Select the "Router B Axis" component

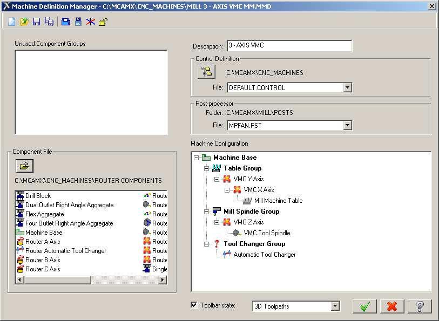click(x=43, y=260)
